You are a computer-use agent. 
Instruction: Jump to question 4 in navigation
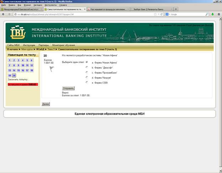click(x=23, y=61)
